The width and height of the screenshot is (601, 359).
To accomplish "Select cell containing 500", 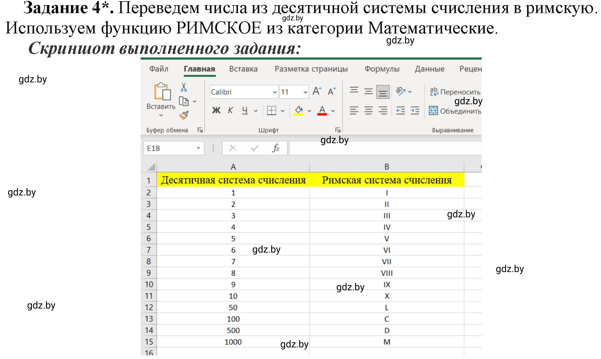I will pyautogui.click(x=233, y=330).
